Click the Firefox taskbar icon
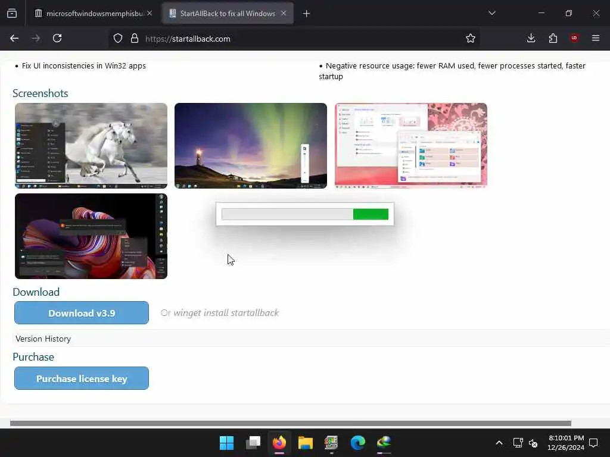 [x=279, y=443]
